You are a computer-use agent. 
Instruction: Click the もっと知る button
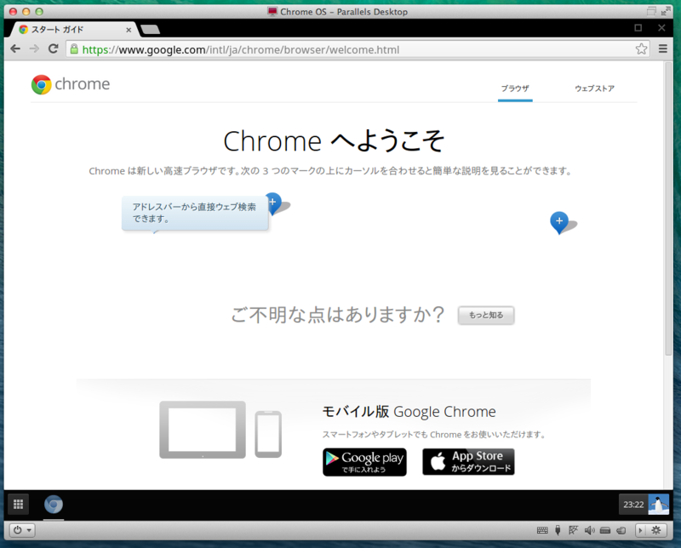pyautogui.click(x=486, y=315)
